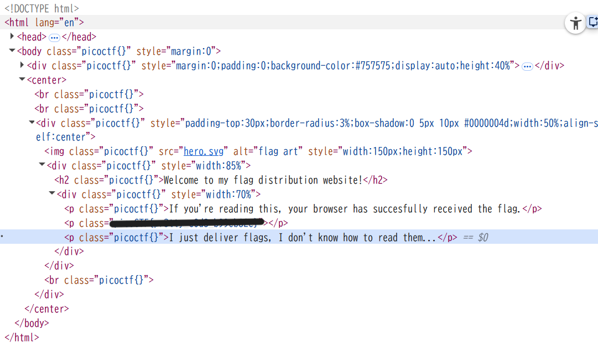Viewport: 598px width, 356px height.
Task: Click the partially visible blue icon at top-right corner
Action: click(593, 23)
